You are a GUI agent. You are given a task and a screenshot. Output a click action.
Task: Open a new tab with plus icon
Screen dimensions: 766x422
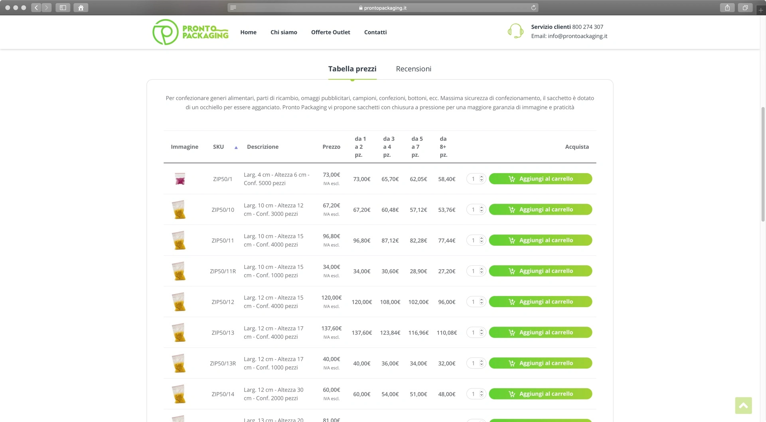[761, 10]
